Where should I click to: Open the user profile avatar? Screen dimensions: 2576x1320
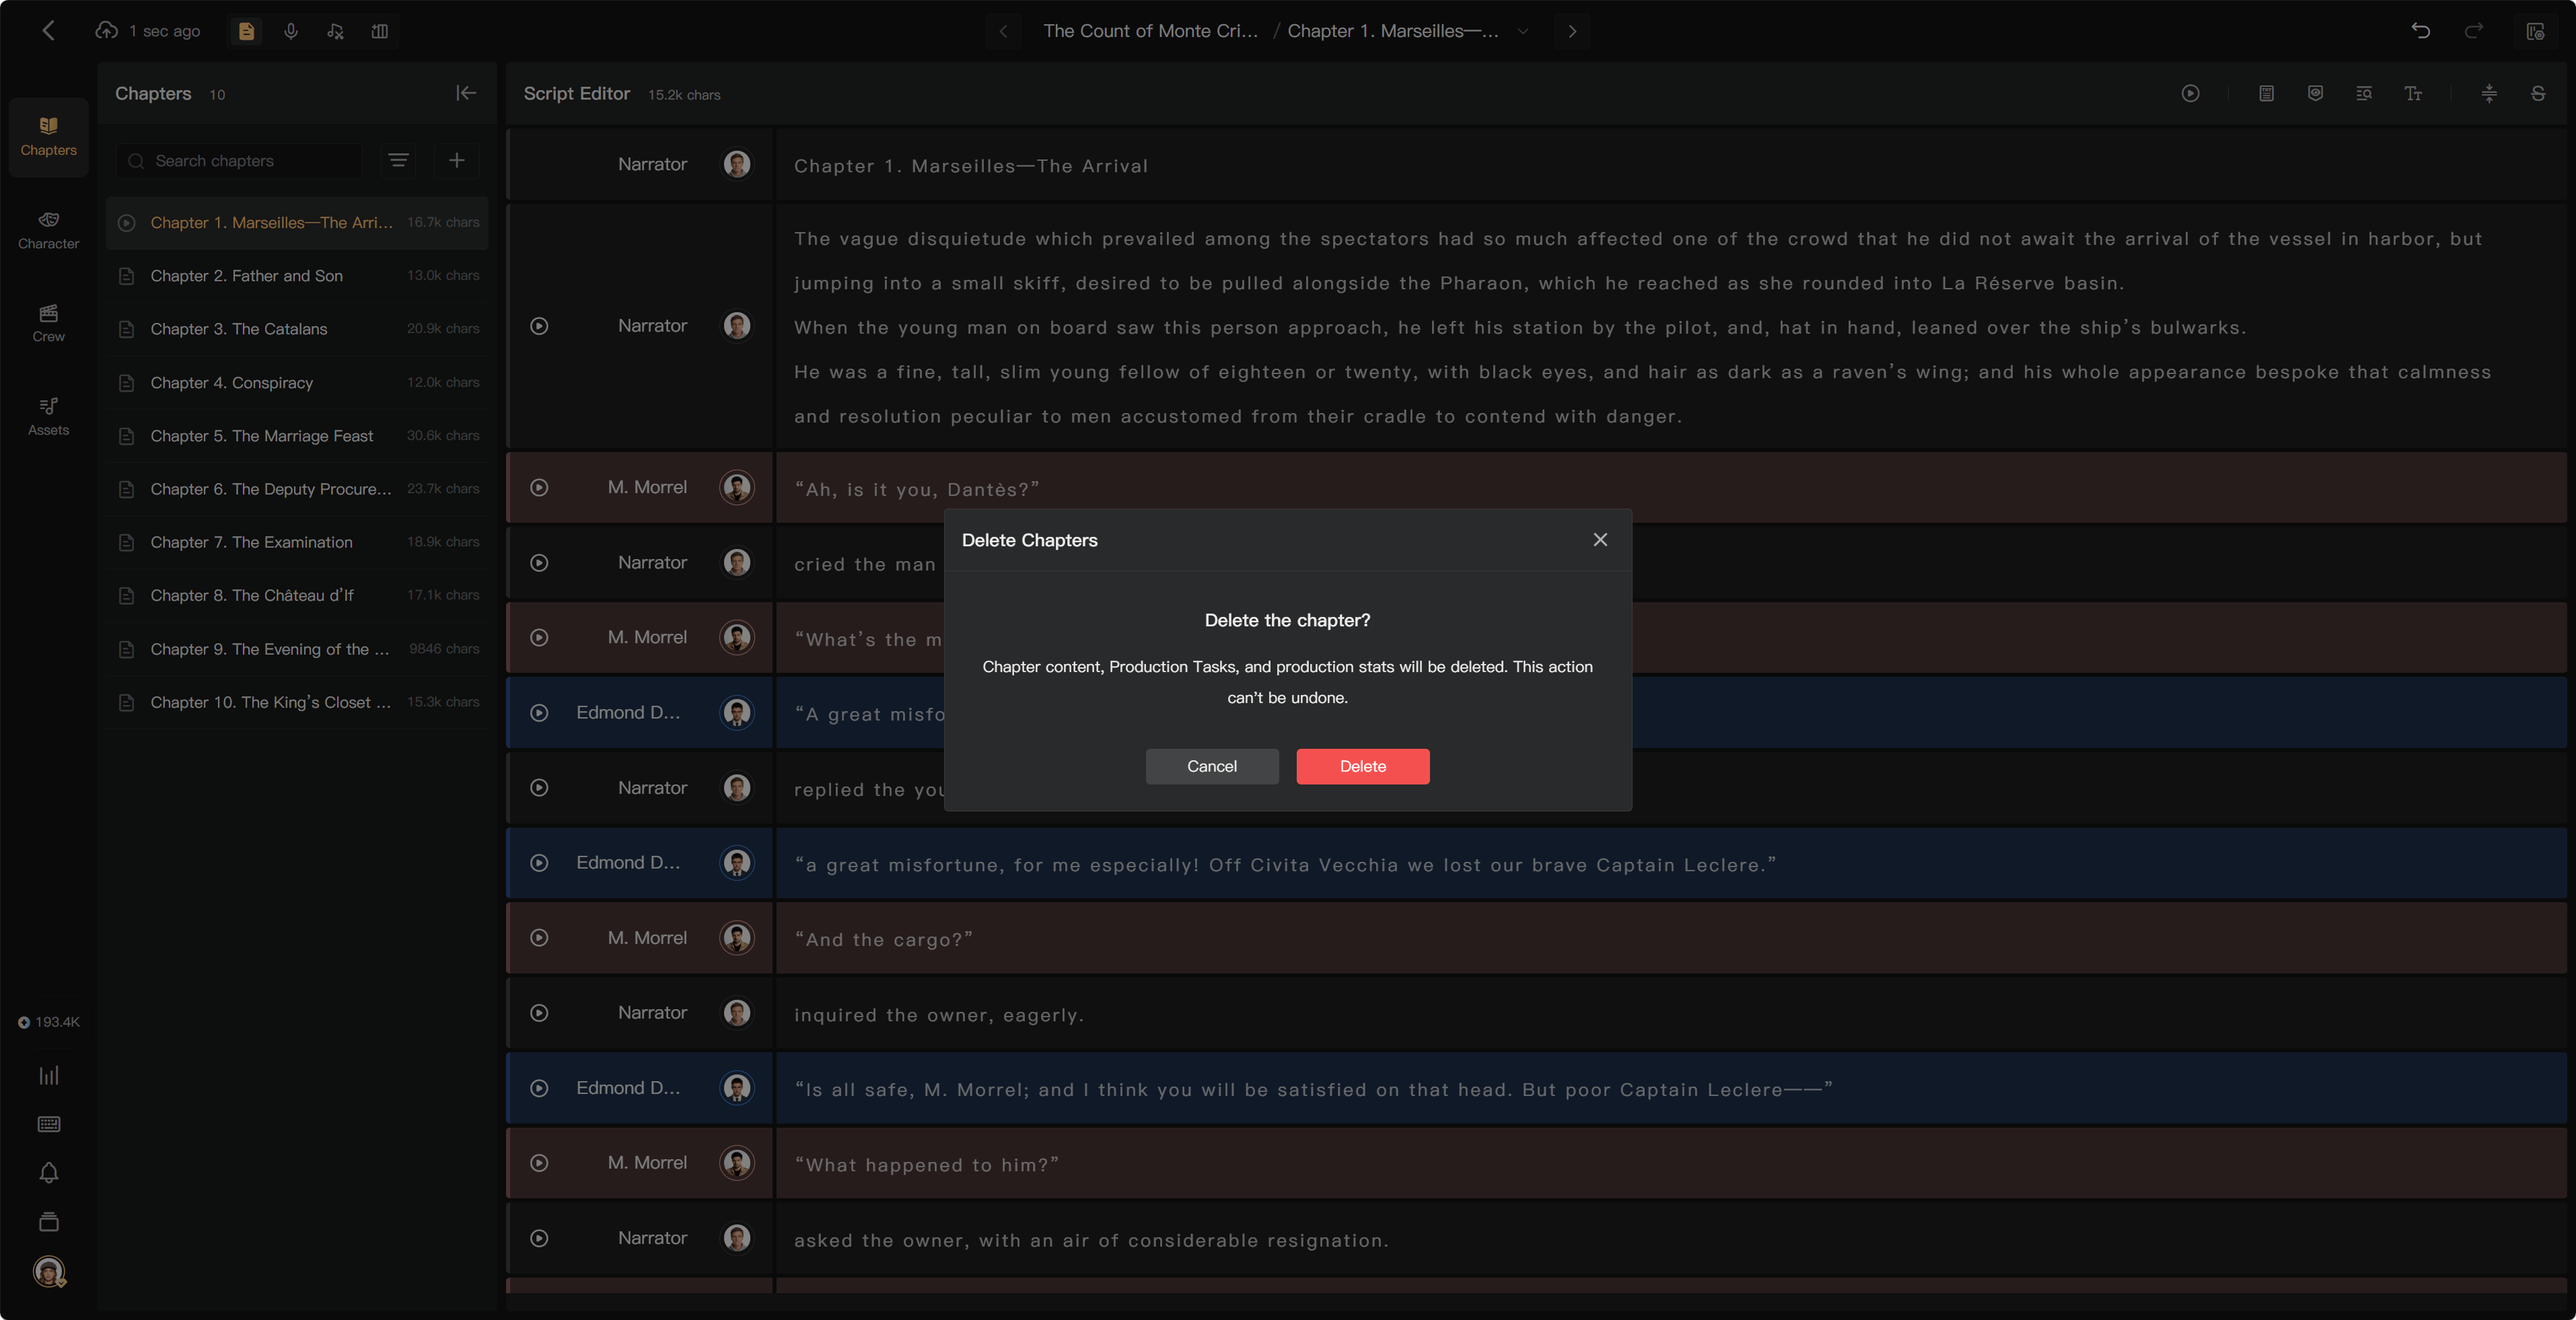(x=48, y=1271)
